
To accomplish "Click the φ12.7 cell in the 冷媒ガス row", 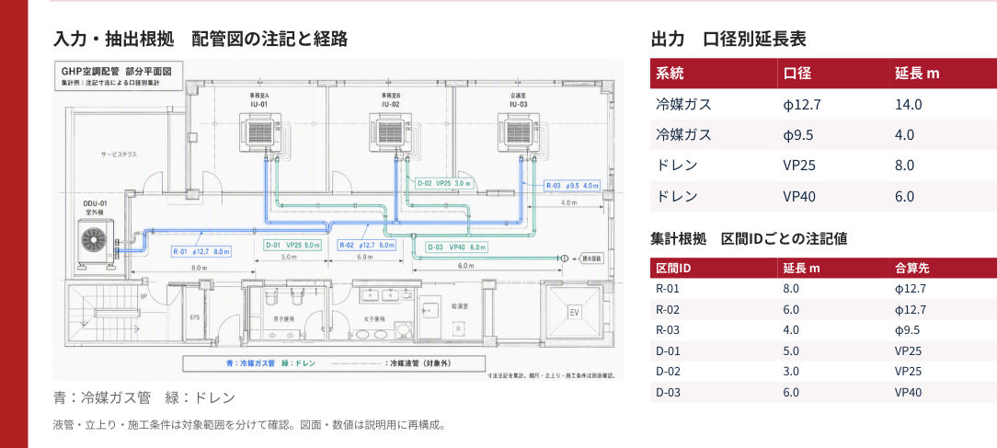I will (x=802, y=104).
